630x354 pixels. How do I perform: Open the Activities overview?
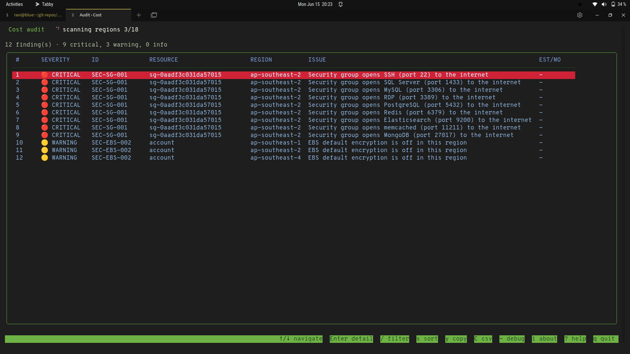click(14, 4)
